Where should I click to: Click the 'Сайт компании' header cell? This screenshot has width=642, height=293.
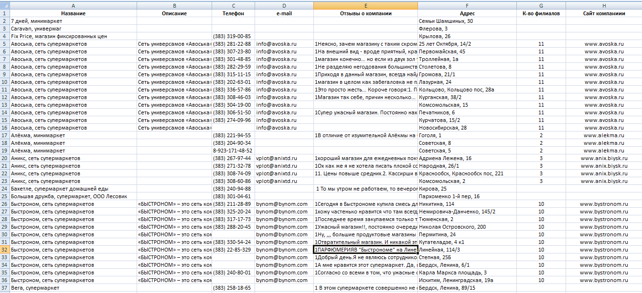(x=604, y=13)
